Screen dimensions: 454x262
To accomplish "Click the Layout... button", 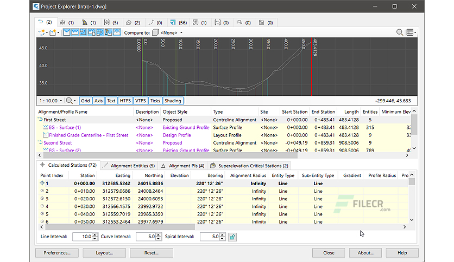I will coord(104,253).
